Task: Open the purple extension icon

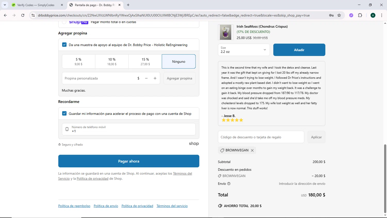Action: point(351,15)
